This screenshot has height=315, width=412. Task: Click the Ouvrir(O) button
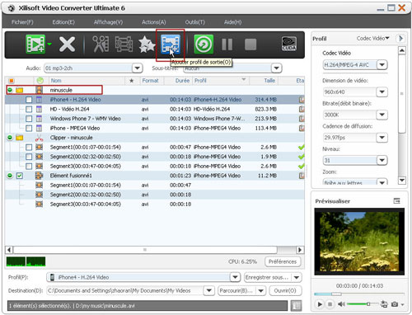pyautogui.click(x=285, y=290)
